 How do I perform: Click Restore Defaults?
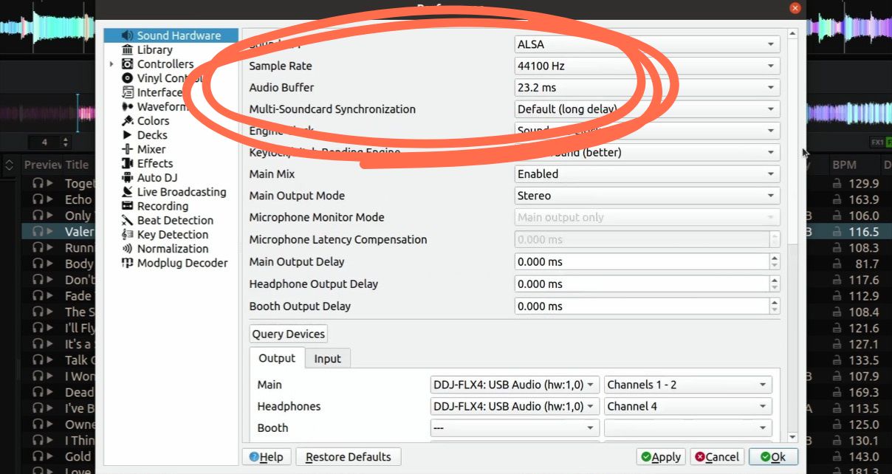[x=348, y=456]
